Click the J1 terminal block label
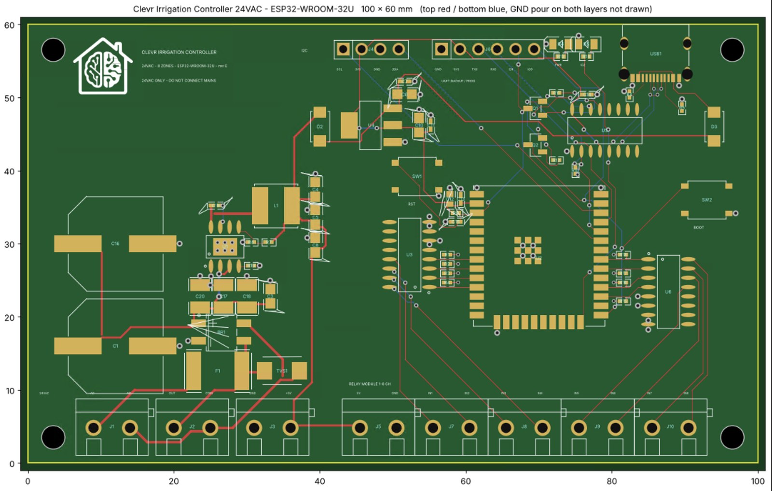The image size is (772, 491). click(112, 427)
